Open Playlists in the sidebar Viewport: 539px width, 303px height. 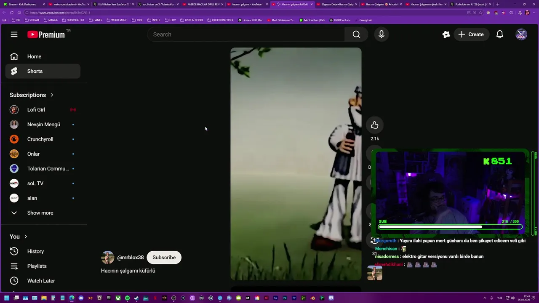pos(43,266)
